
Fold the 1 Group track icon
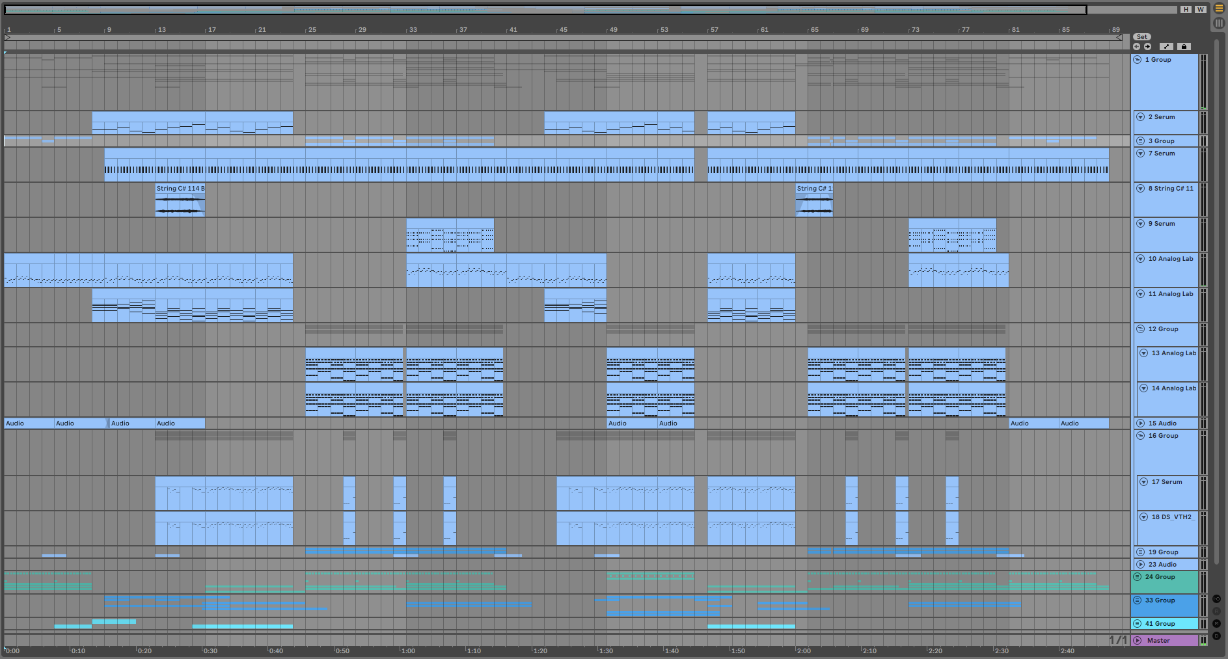point(1138,60)
